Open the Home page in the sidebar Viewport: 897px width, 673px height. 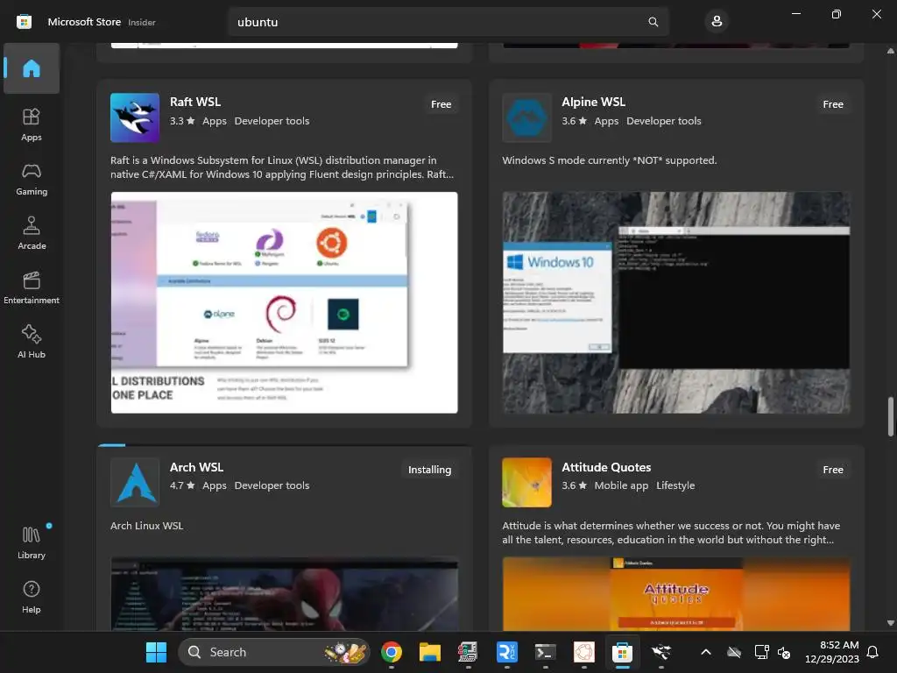pyautogui.click(x=32, y=68)
